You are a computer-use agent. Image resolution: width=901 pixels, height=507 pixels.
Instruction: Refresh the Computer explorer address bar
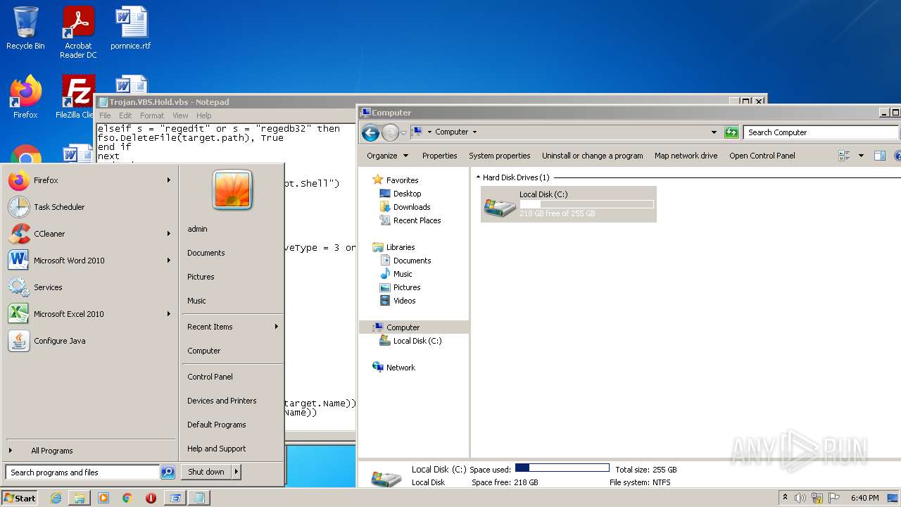click(x=731, y=132)
